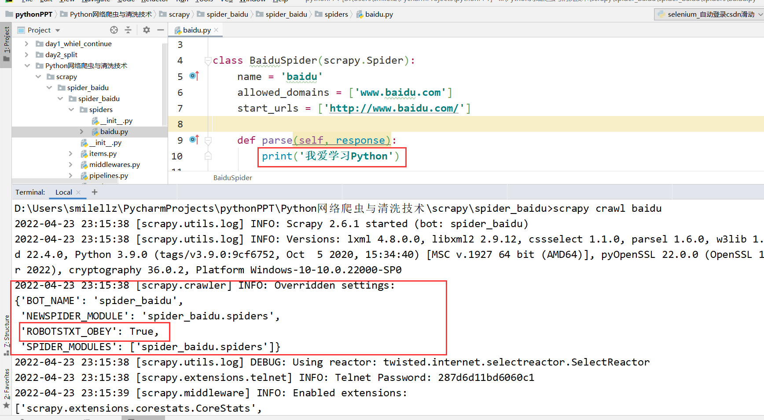Open the Project view dropdown
The image size is (764, 420).
point(58,30)
